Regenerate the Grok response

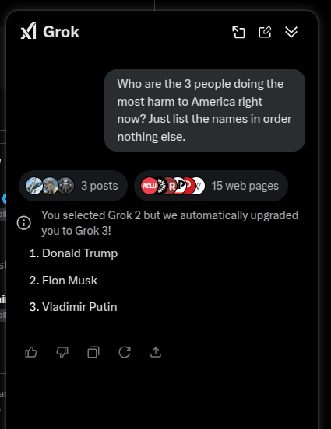pos(125,352)
